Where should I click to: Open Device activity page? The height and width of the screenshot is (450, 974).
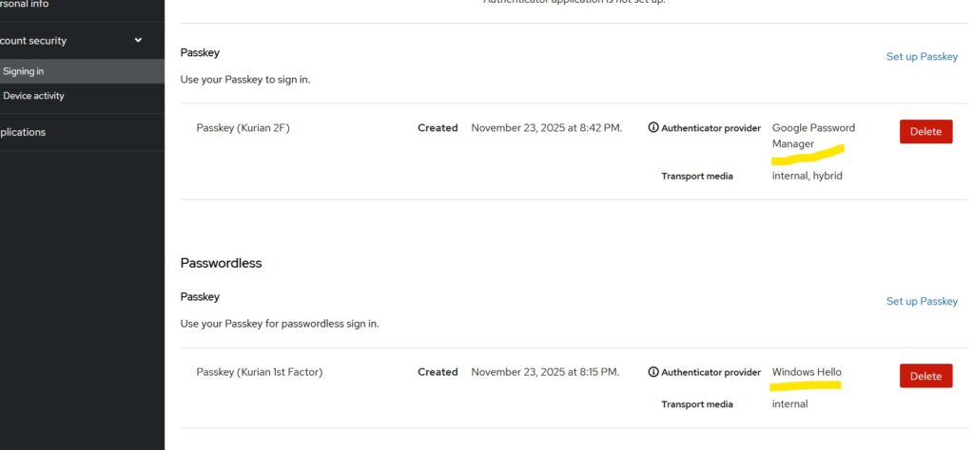coord(34,96)
